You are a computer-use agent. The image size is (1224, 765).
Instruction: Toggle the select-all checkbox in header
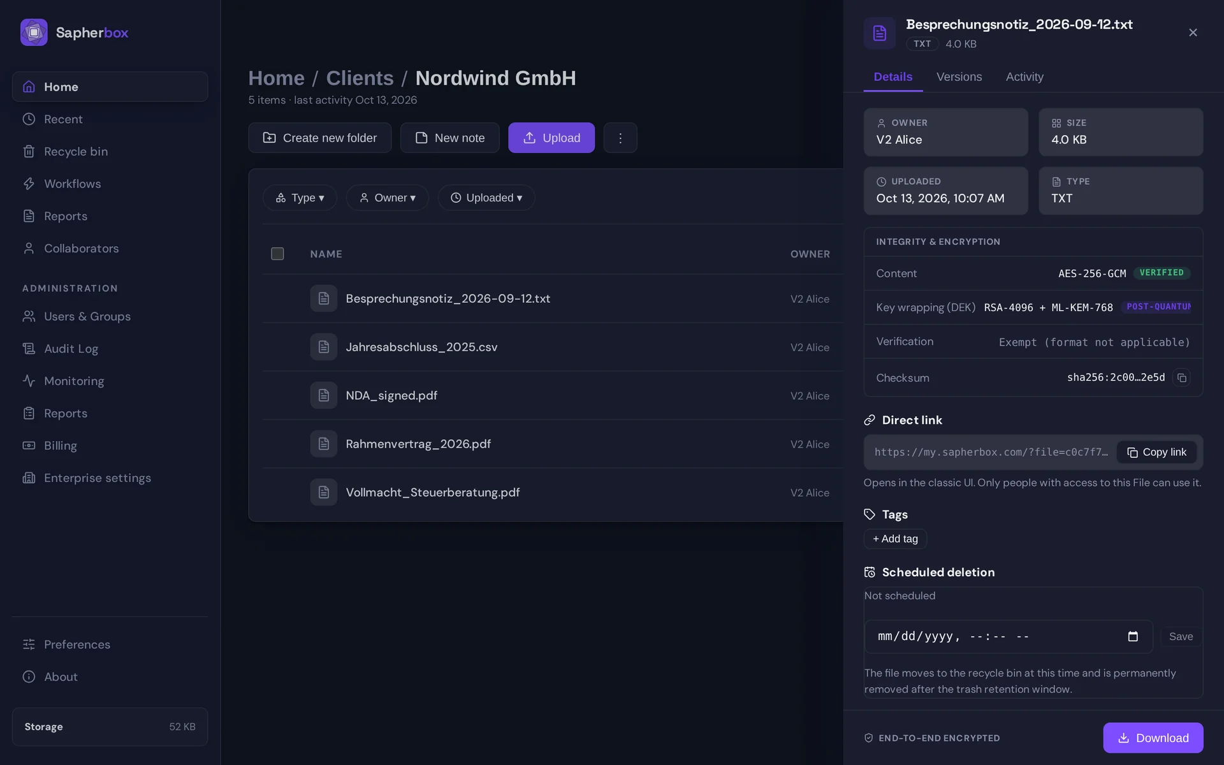click(x=277, y=254)
